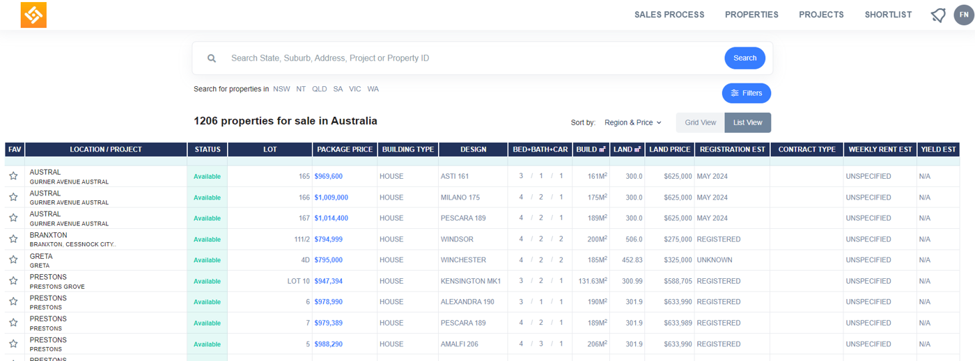This screenshot has width=975, height=361.
Task: Click the Weekly Rent Est column header
Action: pos(880,150)
